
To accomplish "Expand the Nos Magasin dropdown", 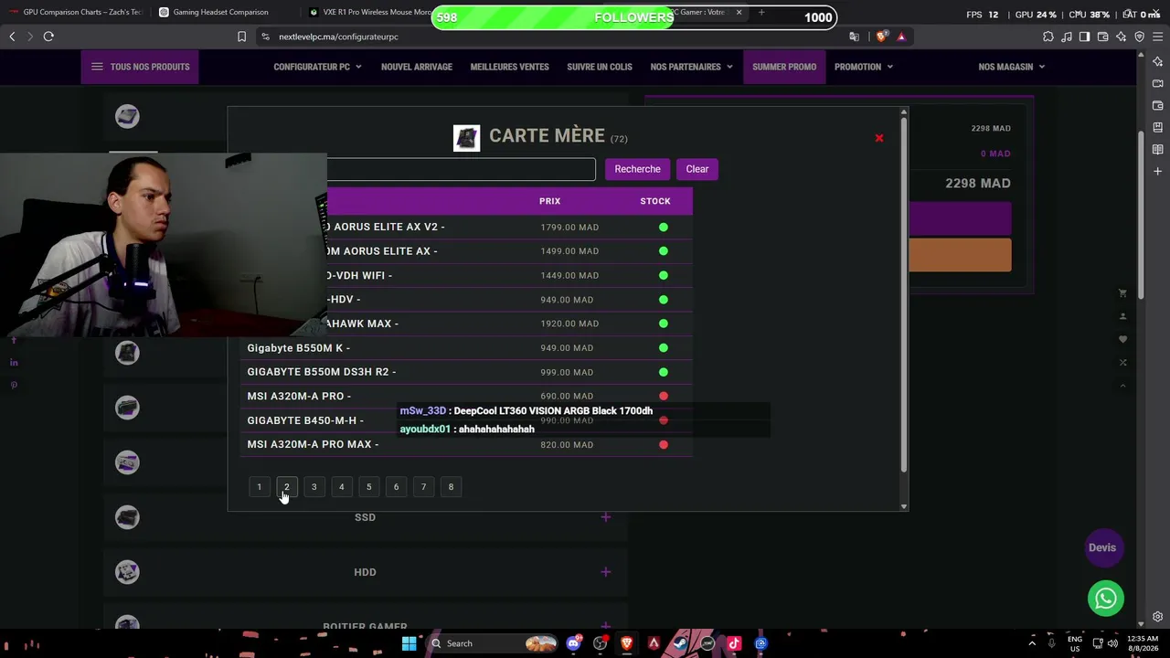I will [1012, 67].
